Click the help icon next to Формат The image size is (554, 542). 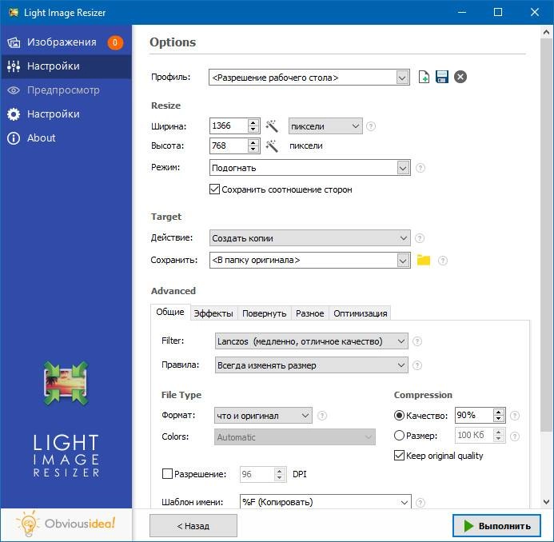pos(322,416)
